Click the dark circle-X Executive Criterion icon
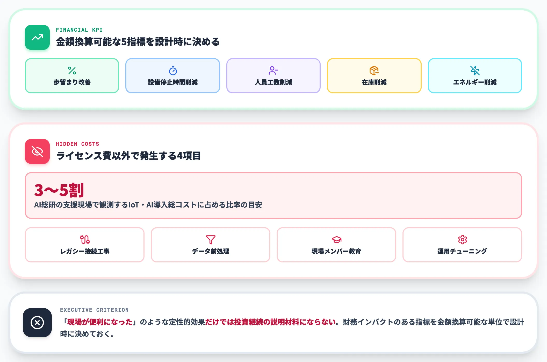The height and width of the screenshot is (362, 547). 37,323
